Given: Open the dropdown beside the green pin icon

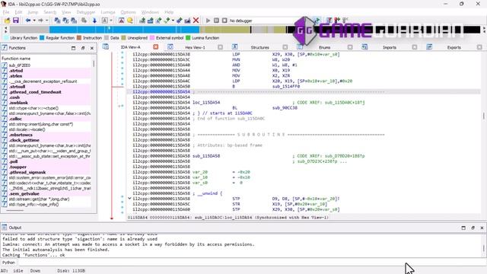Looking at the screenshot, I should tap(173, 21).
